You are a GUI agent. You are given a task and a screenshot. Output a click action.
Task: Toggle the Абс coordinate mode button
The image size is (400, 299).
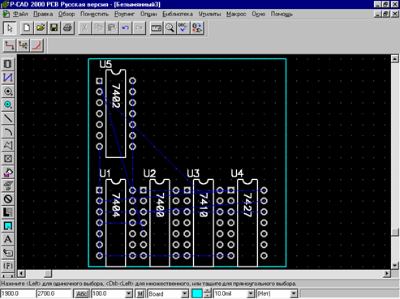click(x=81, y=293)
